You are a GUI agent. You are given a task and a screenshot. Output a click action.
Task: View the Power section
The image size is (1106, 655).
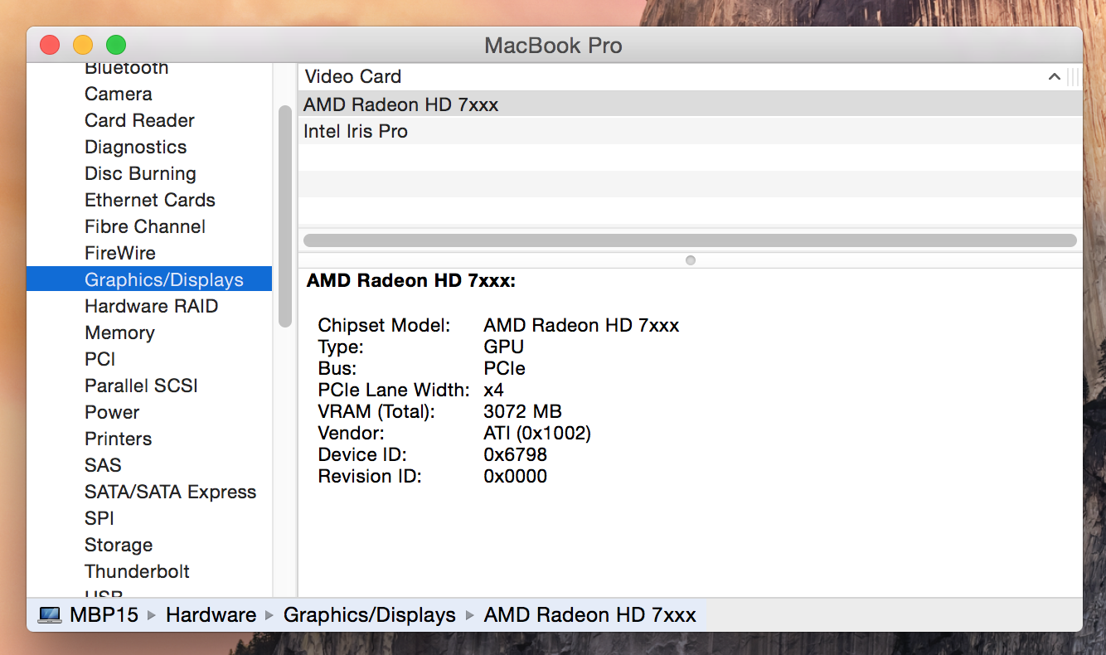112,412
